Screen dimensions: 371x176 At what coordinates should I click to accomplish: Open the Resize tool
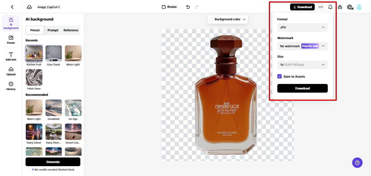169,7
